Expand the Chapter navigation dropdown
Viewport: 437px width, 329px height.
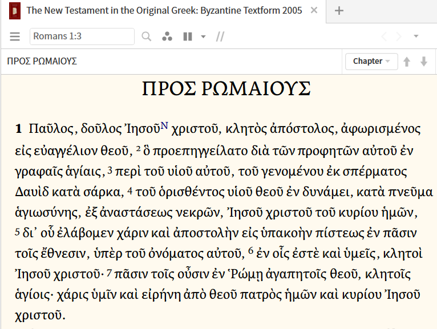coord(371,62)
